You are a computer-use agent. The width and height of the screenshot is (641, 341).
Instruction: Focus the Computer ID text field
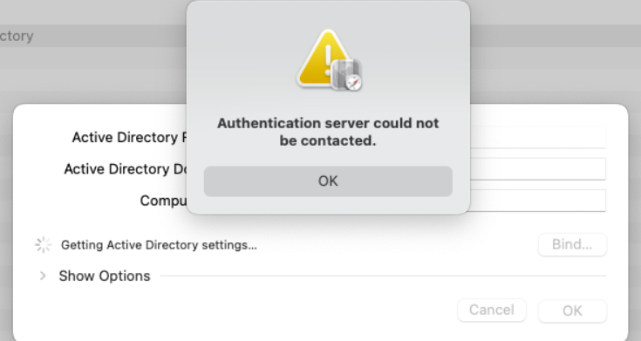click(x=537, y=201)
